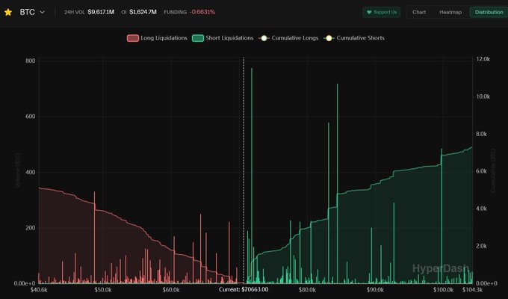This screenshot has height=299, width=508.
Task: Click the red Long Liquidations color swatch
Action: tap(132, 37)
